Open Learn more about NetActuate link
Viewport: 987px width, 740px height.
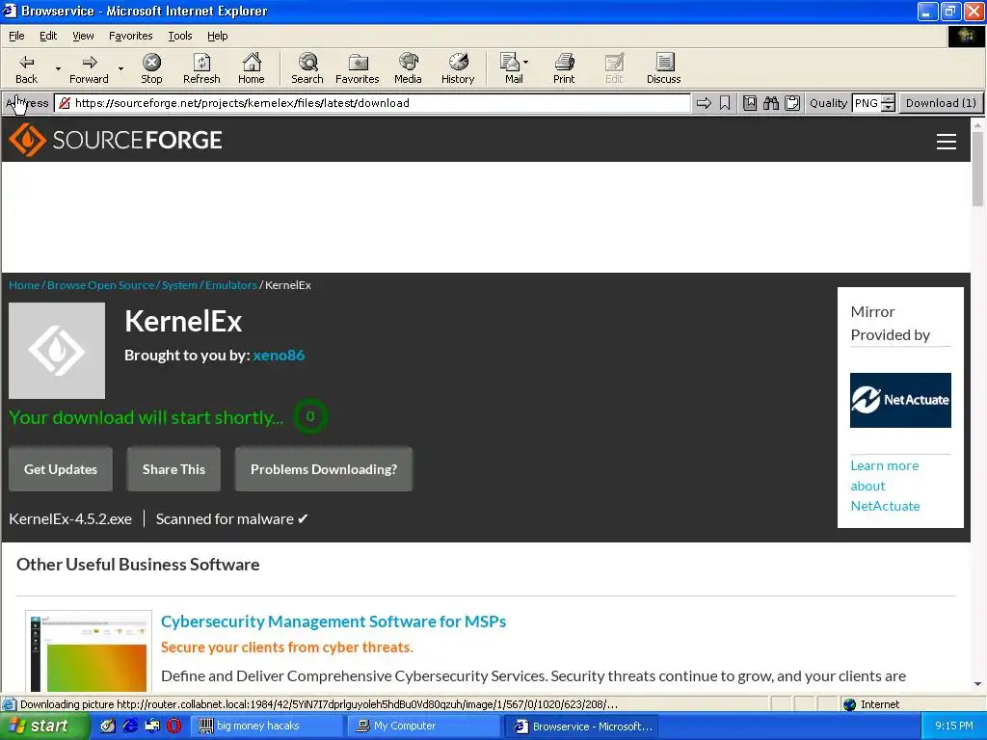885,486
